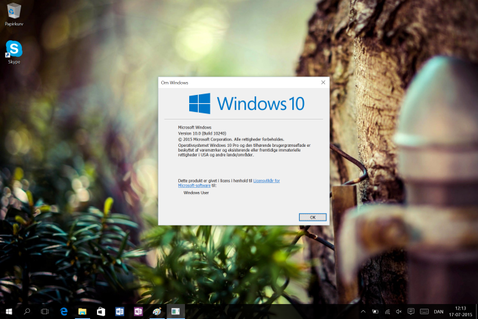478x319 pixels.
Task: Launch Microsoft Edge from taskbar
Action: 64,311
